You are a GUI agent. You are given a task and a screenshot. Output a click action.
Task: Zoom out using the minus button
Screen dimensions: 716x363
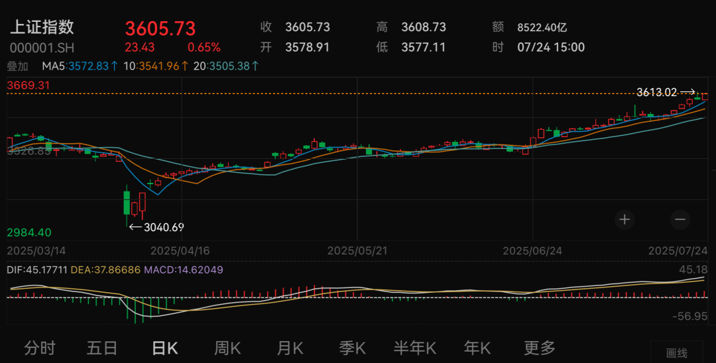680,219
